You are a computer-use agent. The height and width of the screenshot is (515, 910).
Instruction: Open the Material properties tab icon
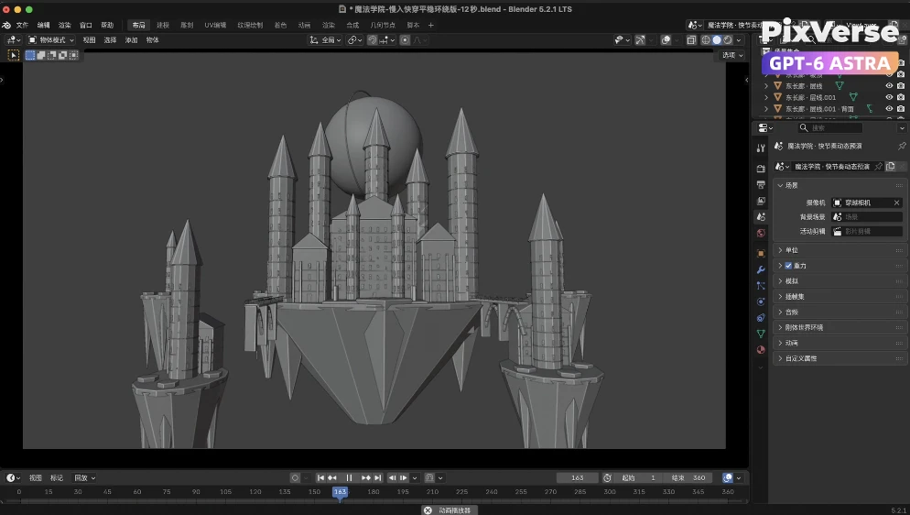pos(761,350)
